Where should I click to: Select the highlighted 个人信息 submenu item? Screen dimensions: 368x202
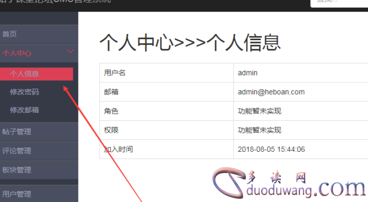(24, 74)
